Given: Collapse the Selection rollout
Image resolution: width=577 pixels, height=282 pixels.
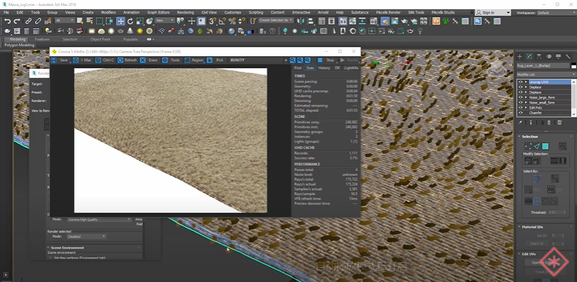Looking at the screenshot, I should (x=530, y=136).
